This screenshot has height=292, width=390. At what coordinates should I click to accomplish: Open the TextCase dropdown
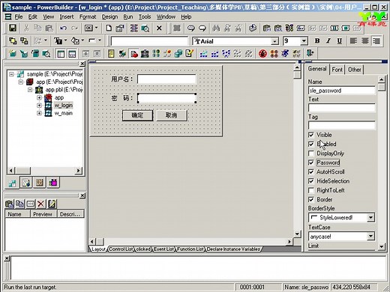pyautogui.click(x=370, y=236)
